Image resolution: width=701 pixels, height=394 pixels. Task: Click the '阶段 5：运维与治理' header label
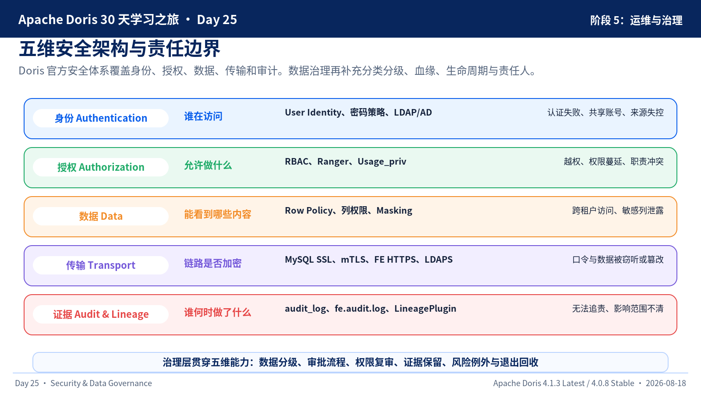pyautogui.click(x=636, y=20)
